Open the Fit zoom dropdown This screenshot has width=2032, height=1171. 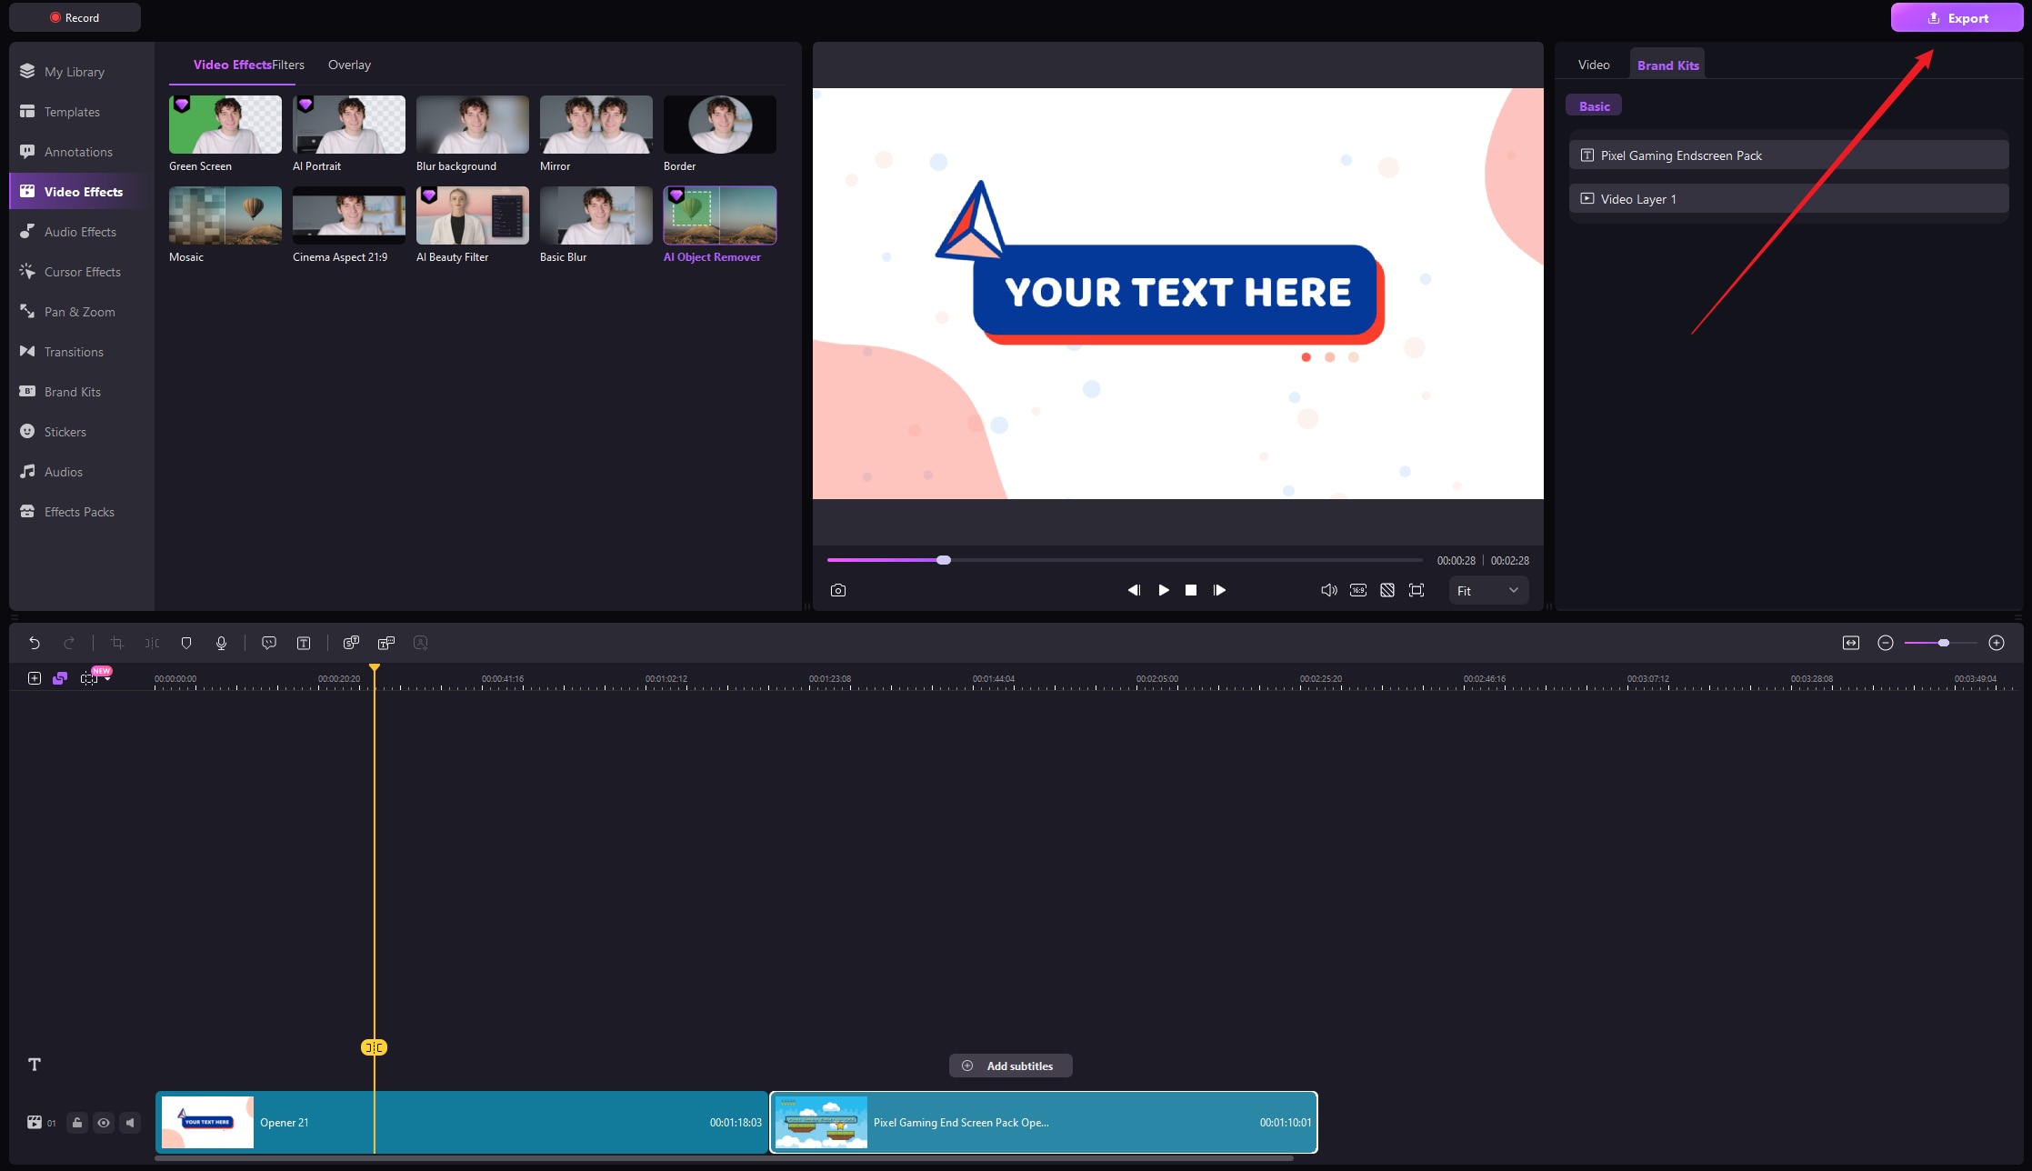tap(1487, 591)
